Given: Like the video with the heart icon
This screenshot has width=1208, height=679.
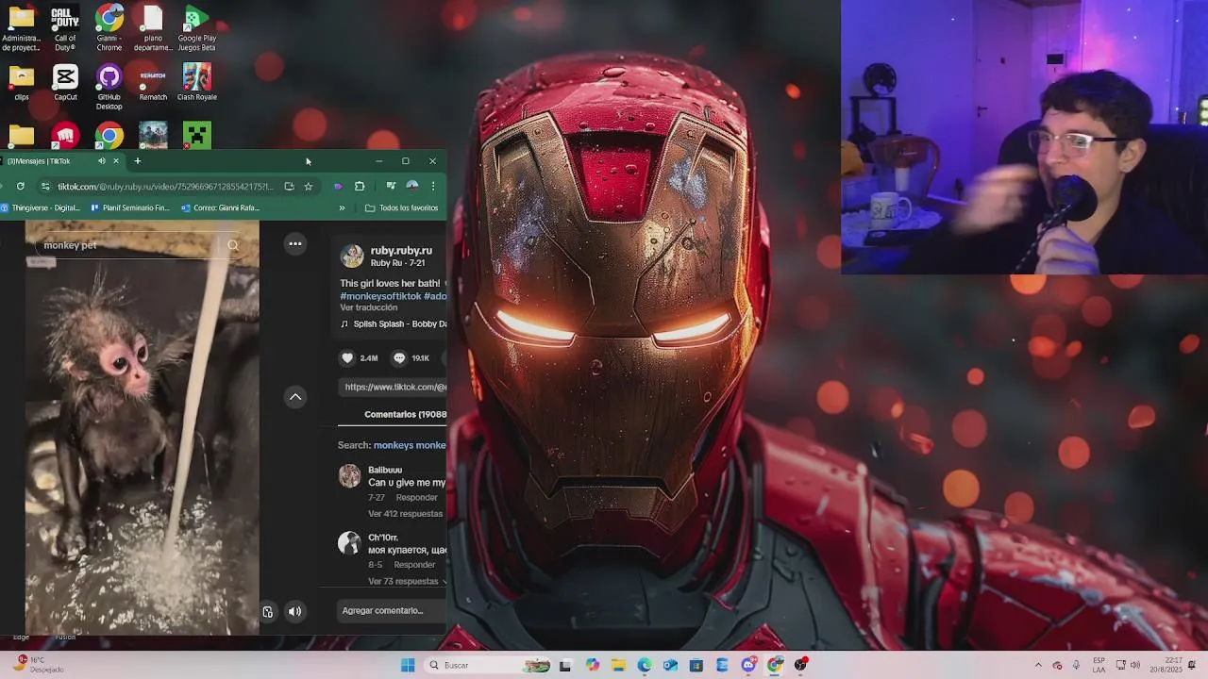Looking at the screenshot, I should pos(347,357).
